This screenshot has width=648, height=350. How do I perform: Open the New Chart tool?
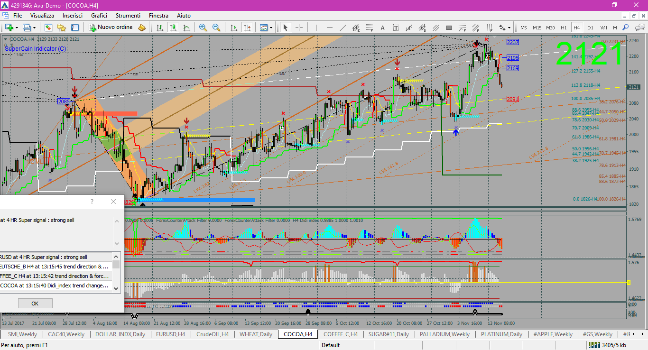point(9,28)
